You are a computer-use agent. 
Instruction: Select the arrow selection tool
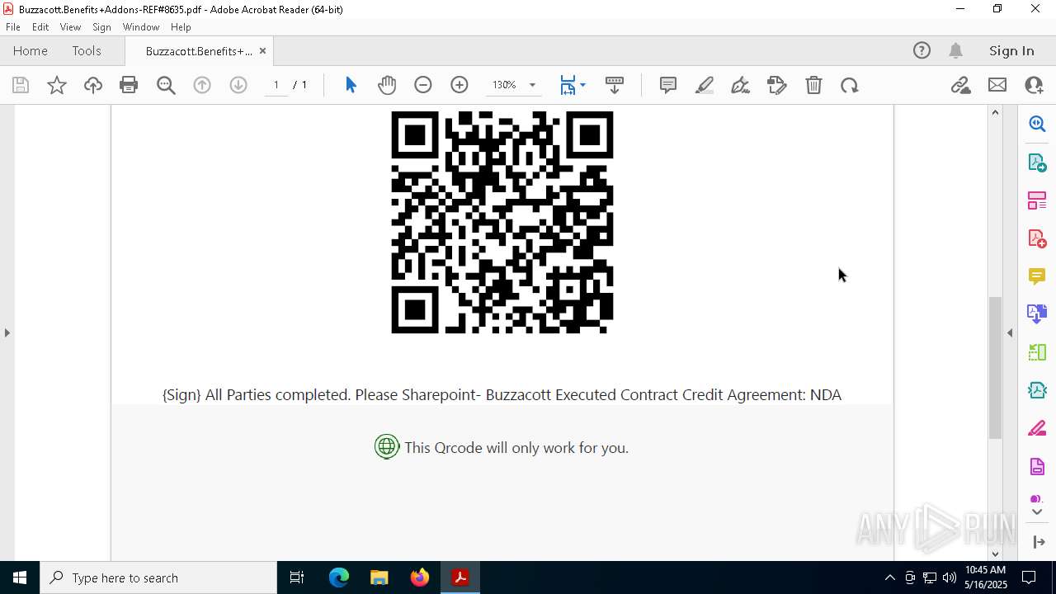pos(351,85)
